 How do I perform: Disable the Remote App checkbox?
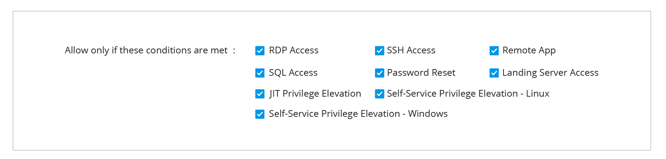tap(494, 51)
